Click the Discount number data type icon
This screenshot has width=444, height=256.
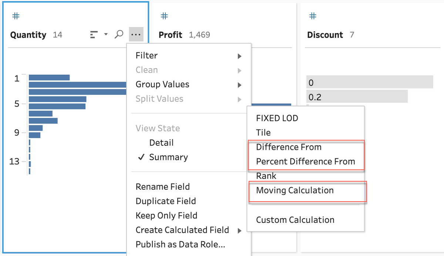[x=313, y=16]
